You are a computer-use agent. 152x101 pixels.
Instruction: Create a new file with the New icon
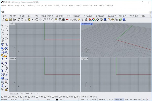(3, 20)
